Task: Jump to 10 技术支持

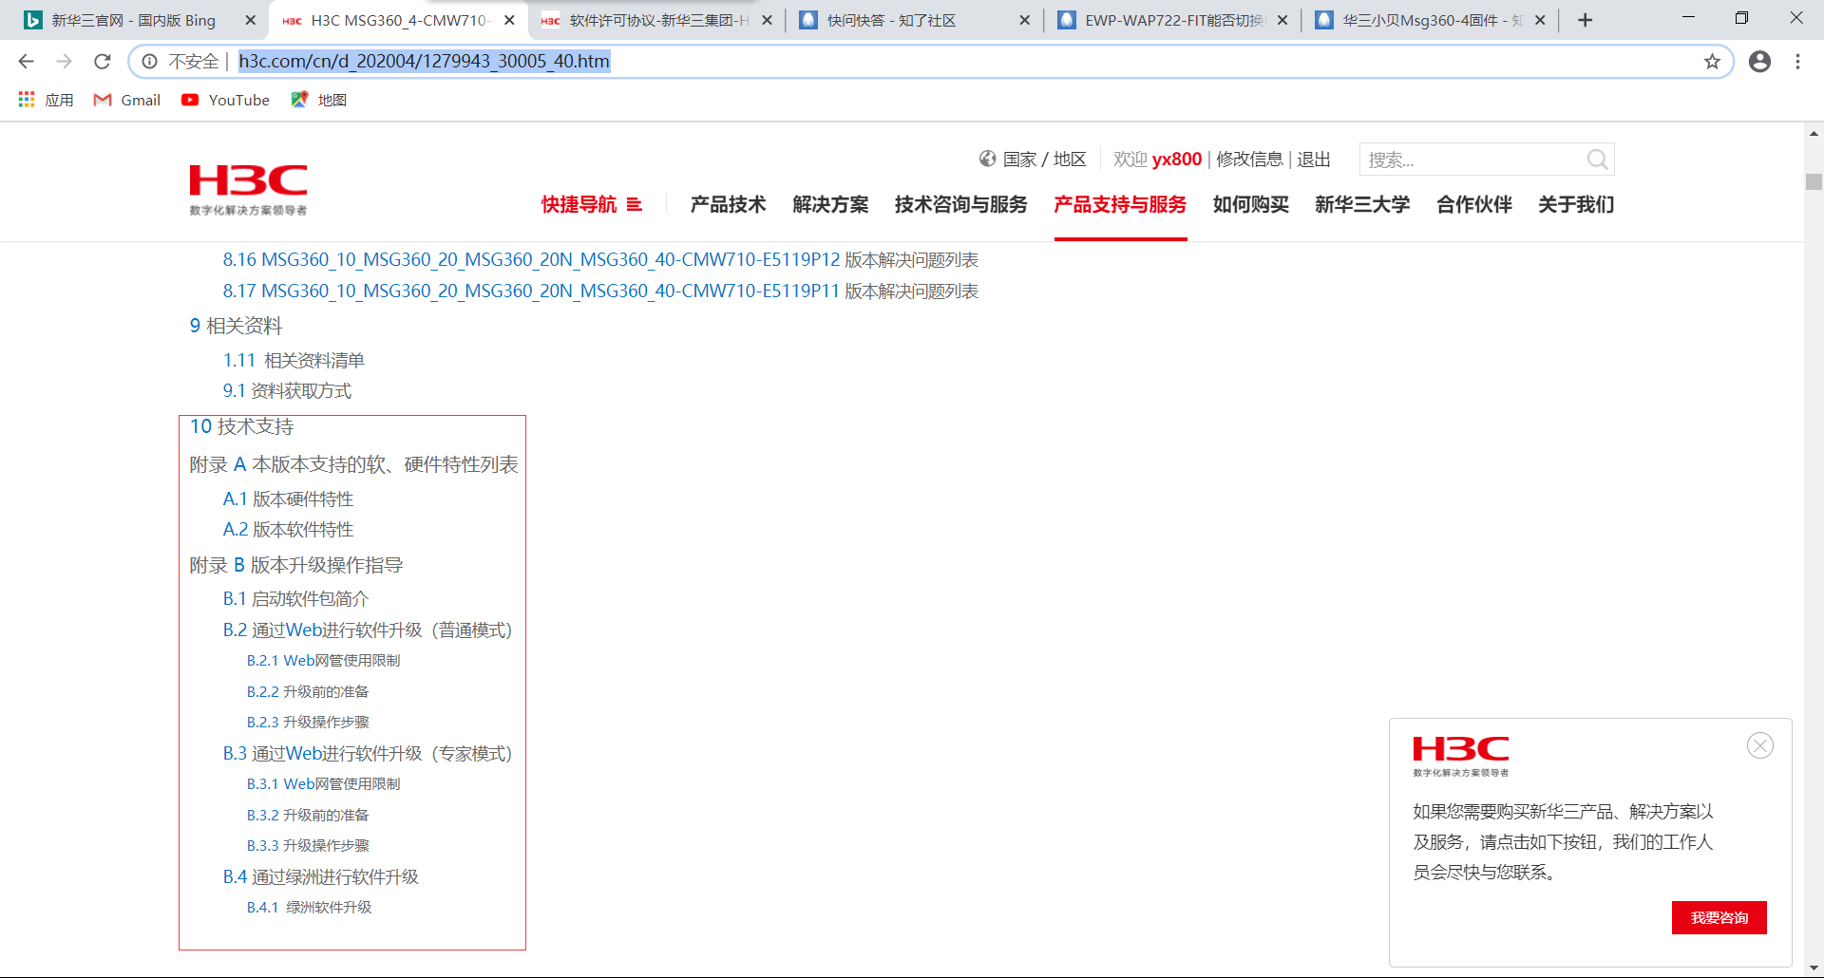Action: pos(241,426)
